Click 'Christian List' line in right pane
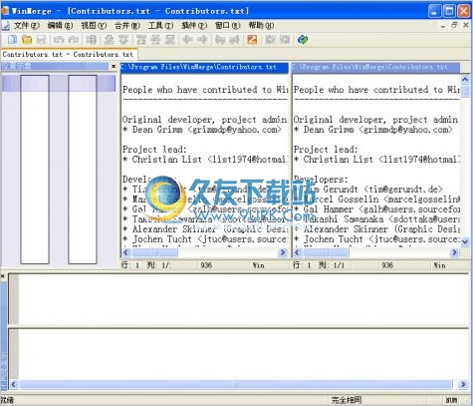The width and height of the screenshot is (473, 406). (x=376, y=160)
